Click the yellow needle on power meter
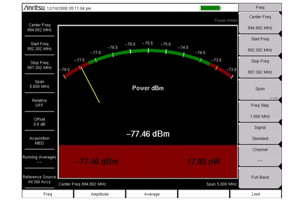This screenshot has width=308, height=201. point(90,86)
